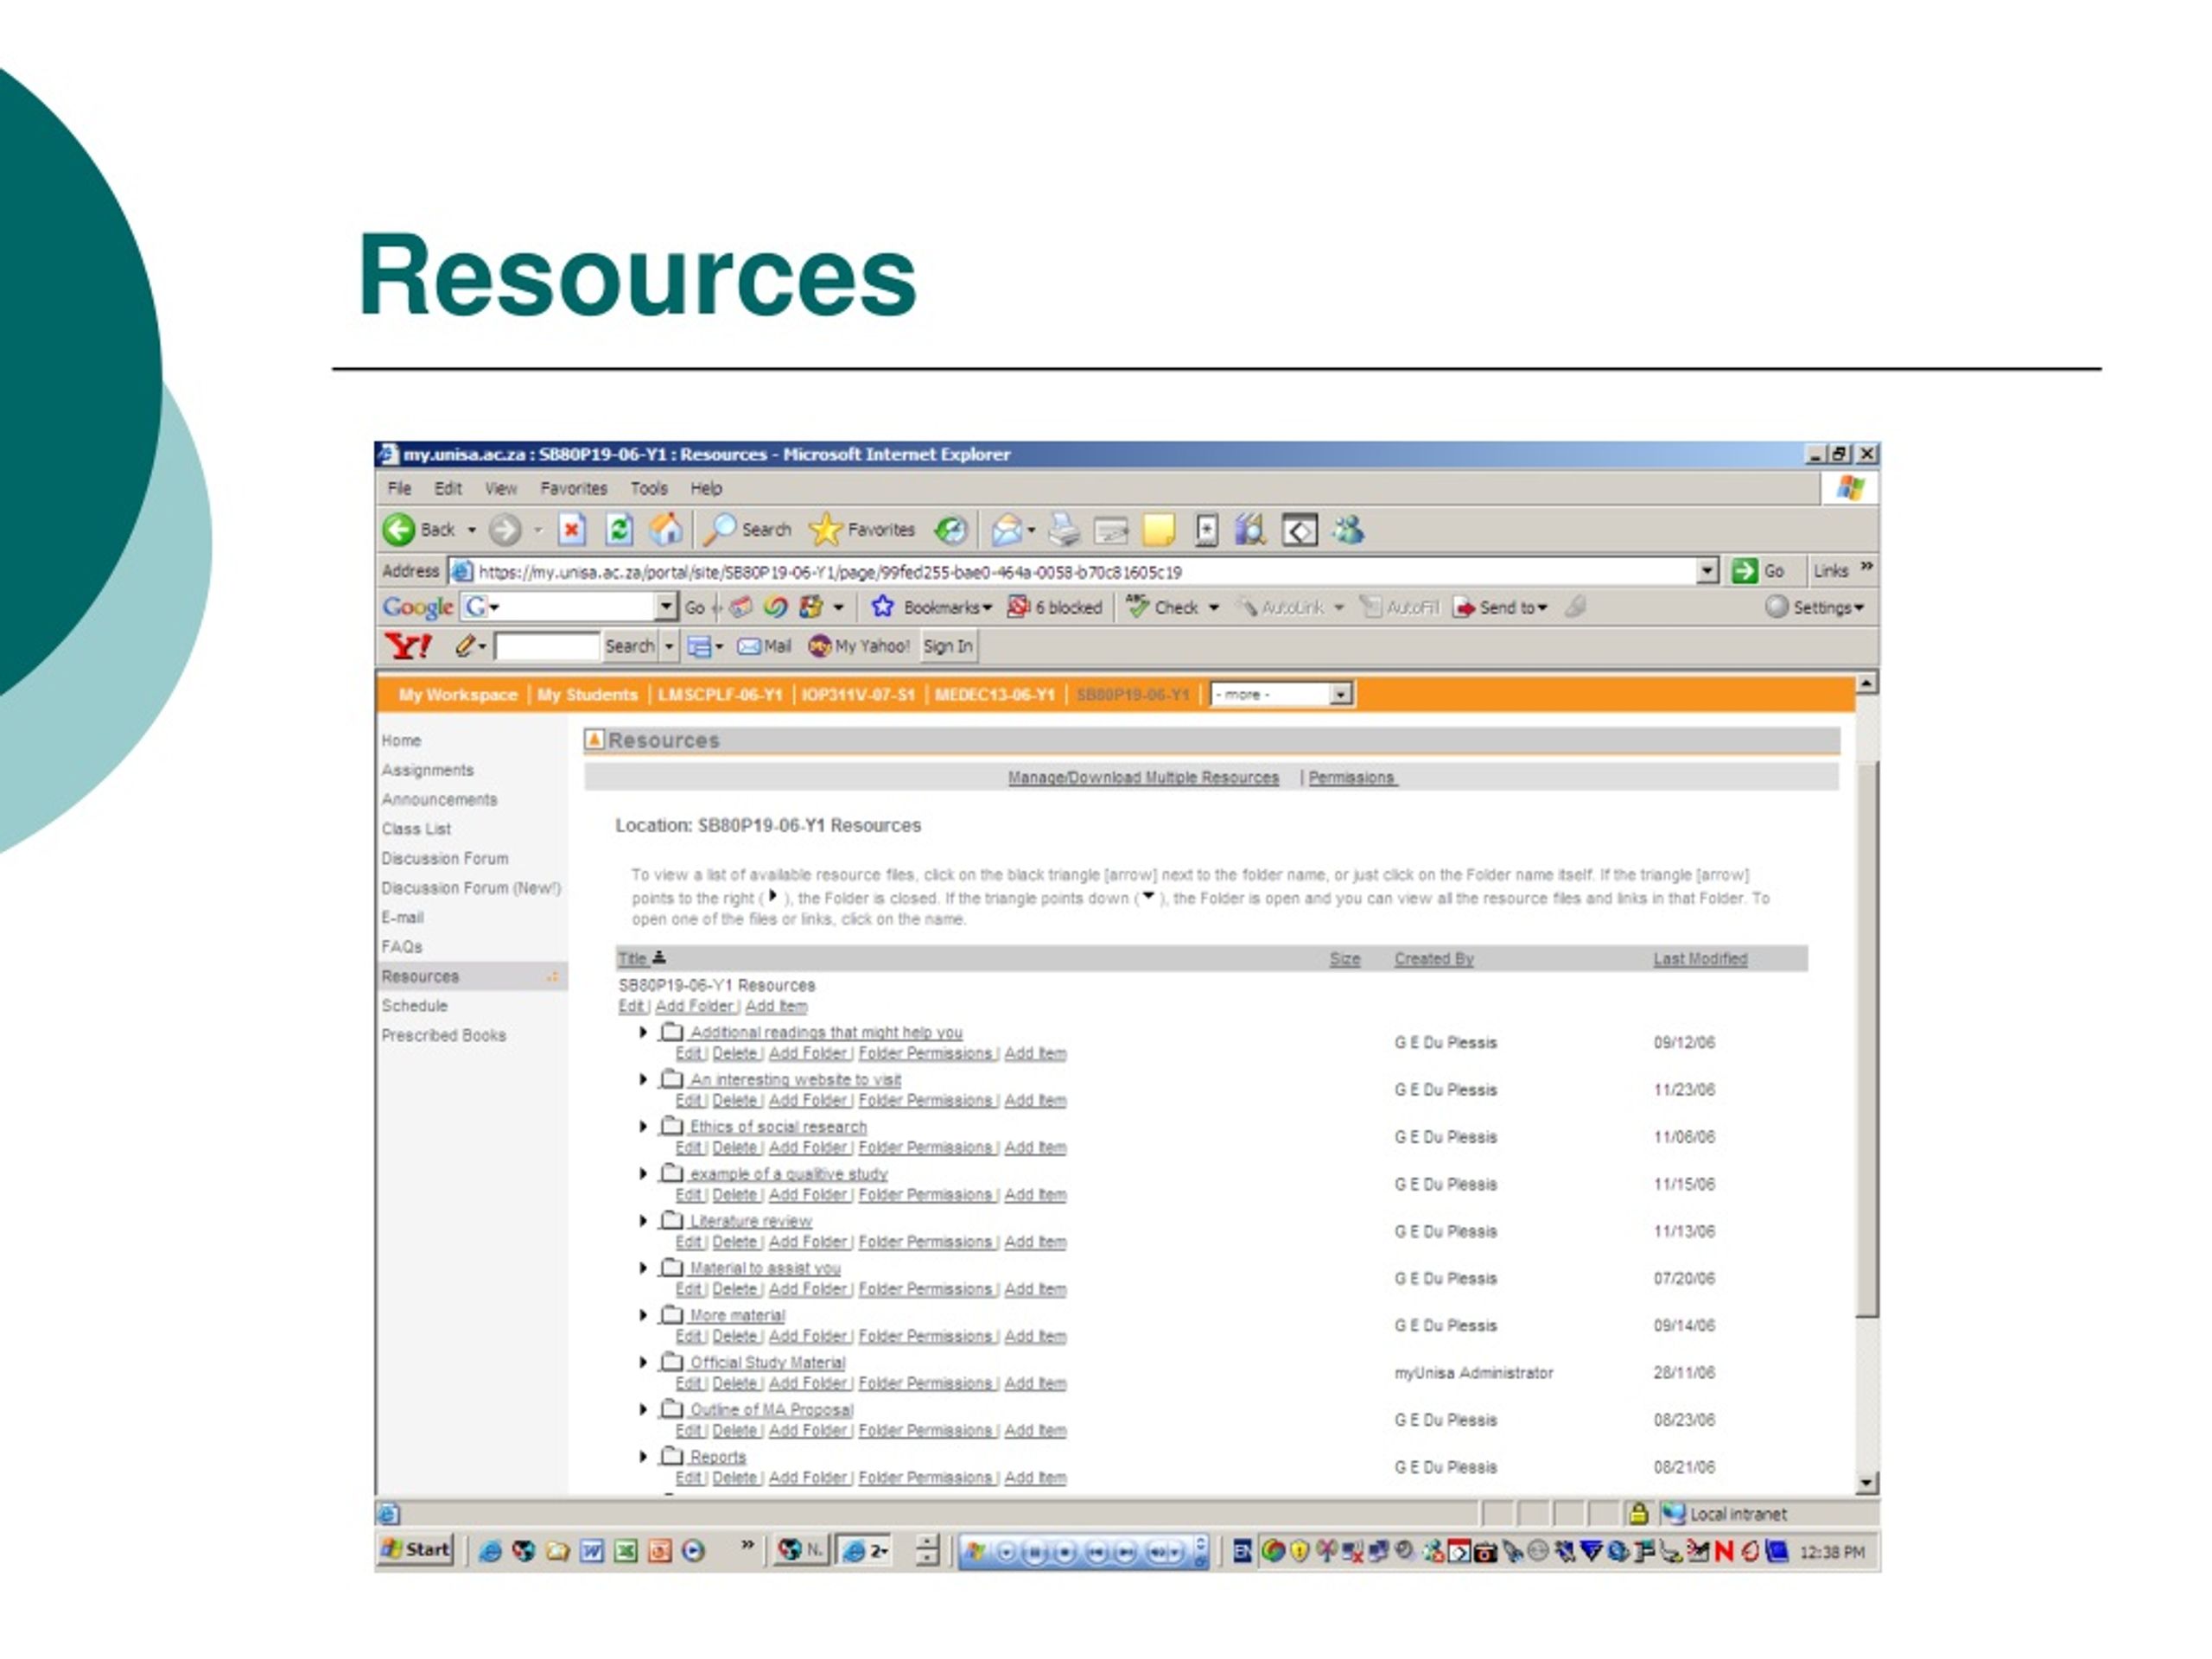The width and height of the screenshot is (2212, 1659).
Task: Switch to LMSCPLF-06-Y1 site tab
Action: [719, 694]
